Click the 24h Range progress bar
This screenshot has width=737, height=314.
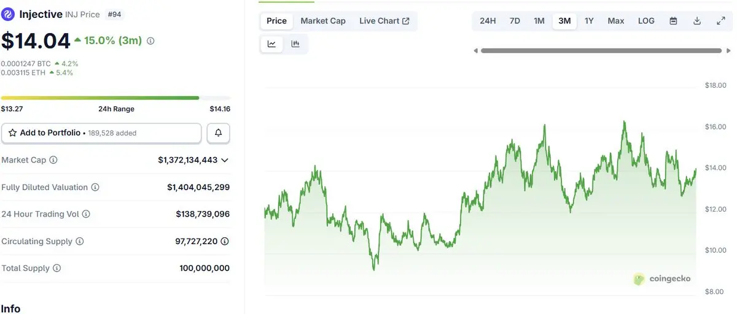click(x=115, y=98)
